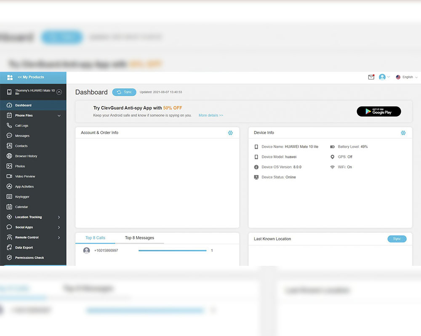Switch to the Top 8 Messages tab
The image size is (421, 336).
pyautogui.click(x=140, y=238)
